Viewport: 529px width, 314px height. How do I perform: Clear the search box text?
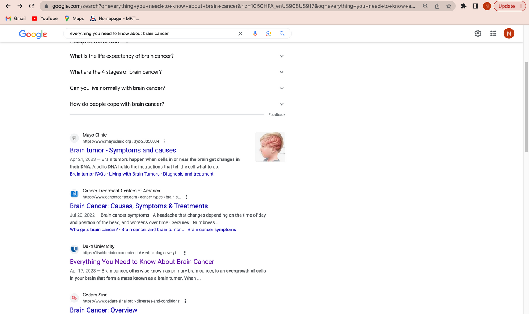click(x=240, y=33)
